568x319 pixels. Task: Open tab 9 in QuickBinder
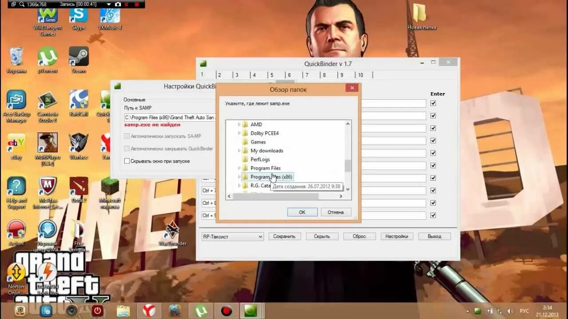(342, 75)
